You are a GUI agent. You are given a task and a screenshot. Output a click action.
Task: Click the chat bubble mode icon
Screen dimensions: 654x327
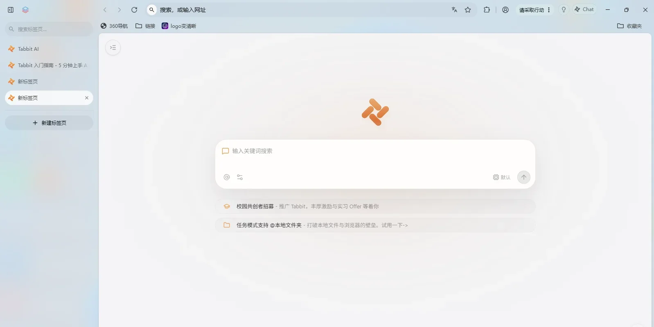click(x=225, y=151)
